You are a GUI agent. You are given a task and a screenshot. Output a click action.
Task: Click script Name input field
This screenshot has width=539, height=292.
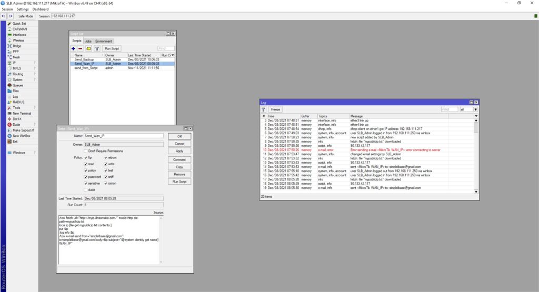click(x=123, y=136)
